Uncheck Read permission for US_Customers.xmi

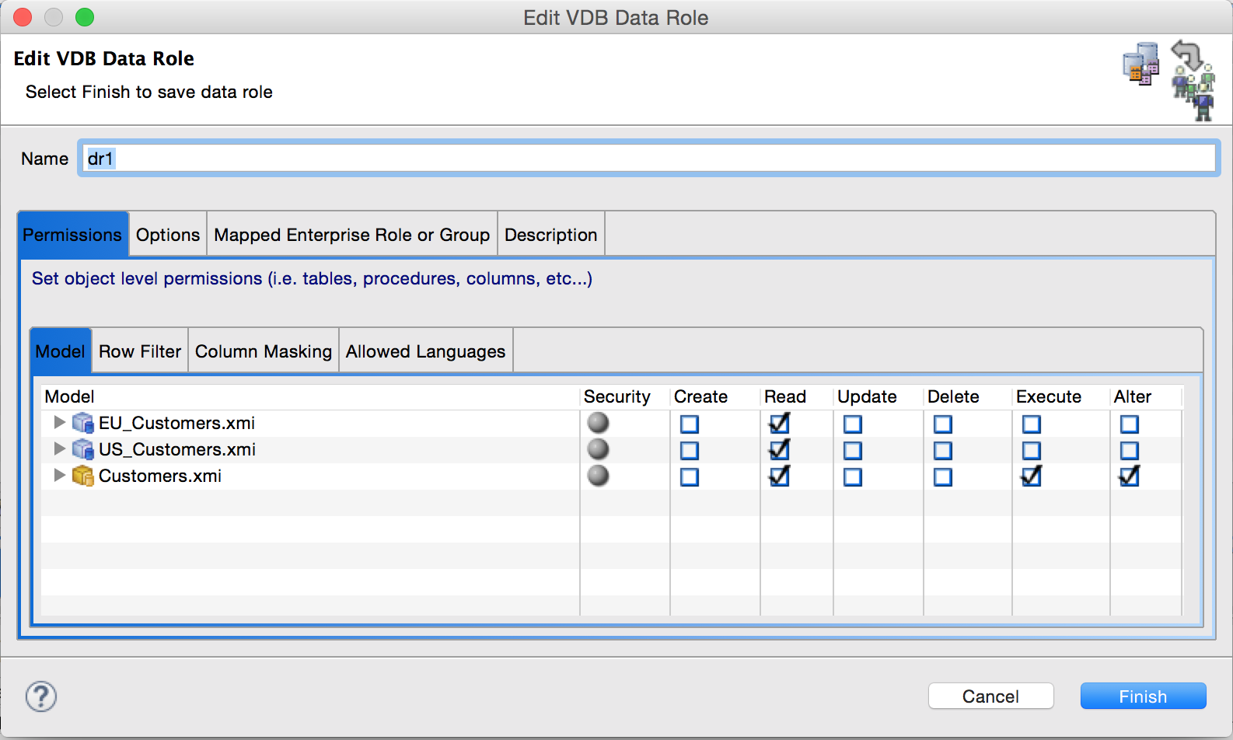coord(779,450)
